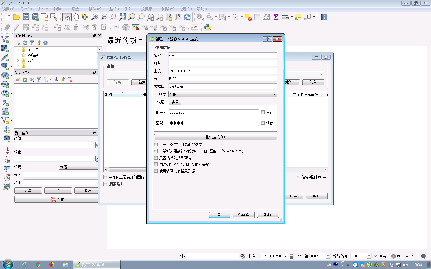Click the CSW MetaSearch icon
This screenshot has width=431, height=269.
click(195, 27)
